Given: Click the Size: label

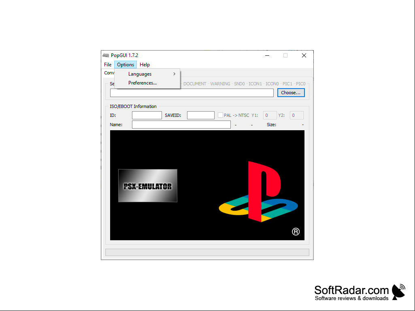Looking at the screenshot, I should point(272,125).
